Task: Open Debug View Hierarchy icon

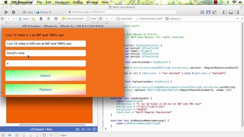Action: pyautogui.click(x=44, y=135)
